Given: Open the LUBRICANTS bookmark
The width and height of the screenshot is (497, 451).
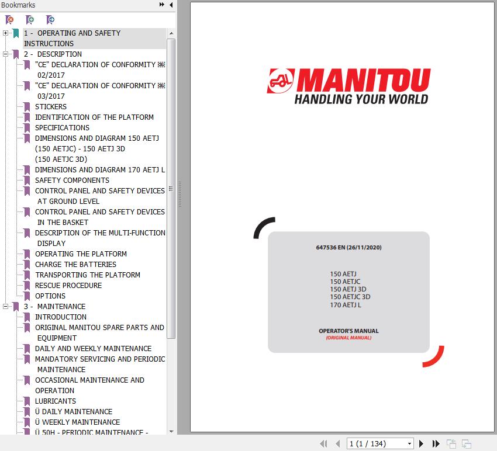Looking at the screenshot, I should [x=56, y=401].
